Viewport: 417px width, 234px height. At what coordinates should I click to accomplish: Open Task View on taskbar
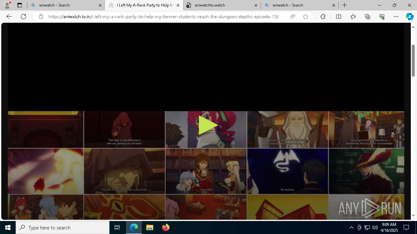(x=117, y=227)
